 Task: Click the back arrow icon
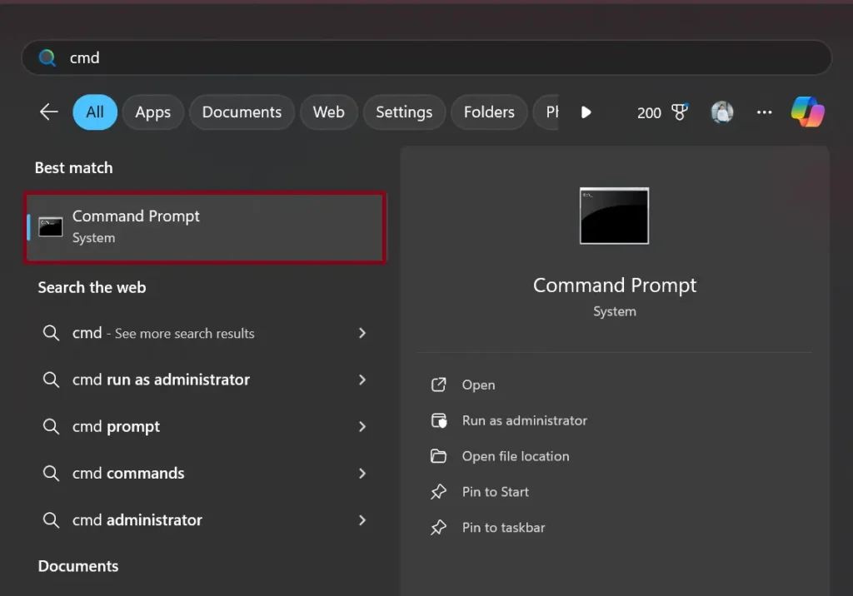49,112
